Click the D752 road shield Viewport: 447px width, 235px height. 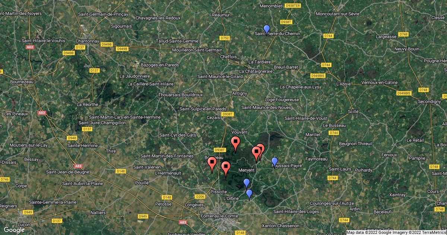click(x=225, y=38)
